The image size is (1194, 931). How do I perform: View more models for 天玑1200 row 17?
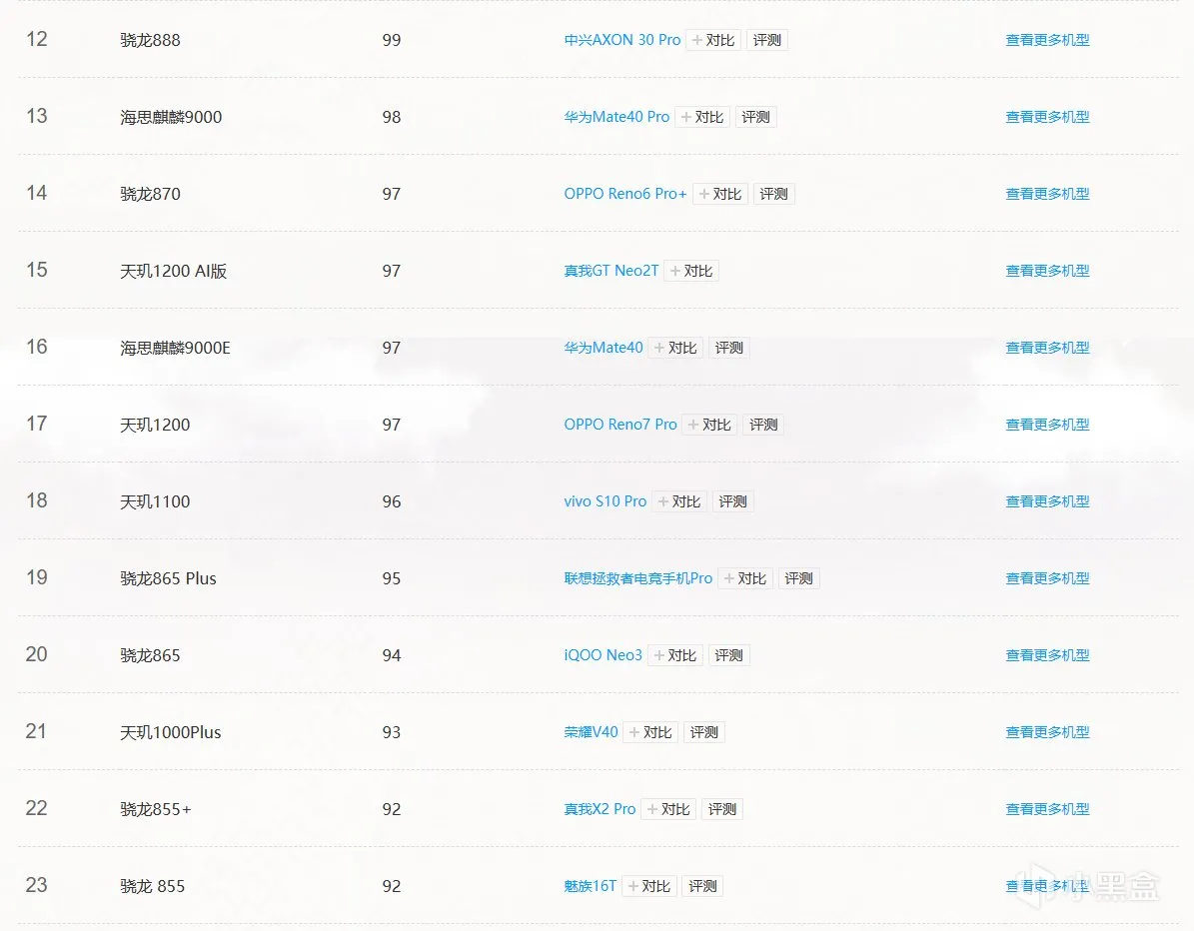tap(1047, 425)
